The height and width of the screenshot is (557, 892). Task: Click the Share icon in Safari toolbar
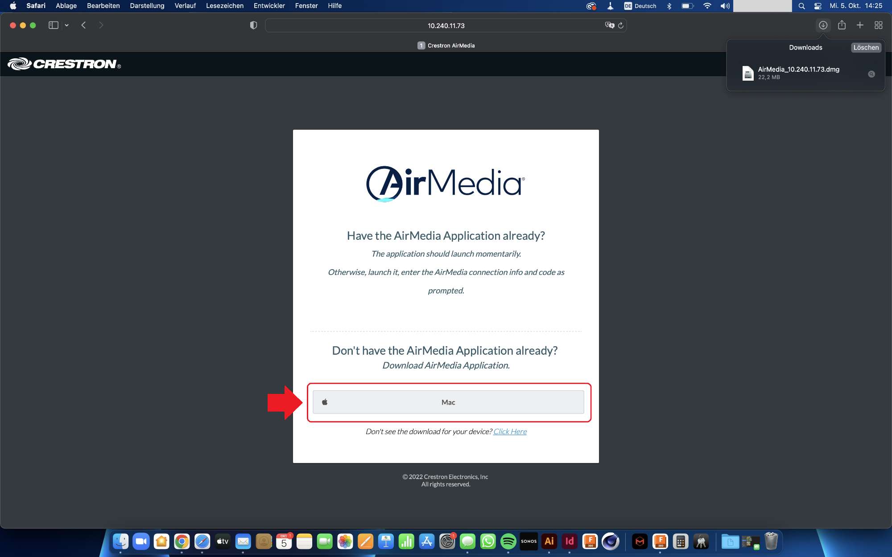[842, 25]
